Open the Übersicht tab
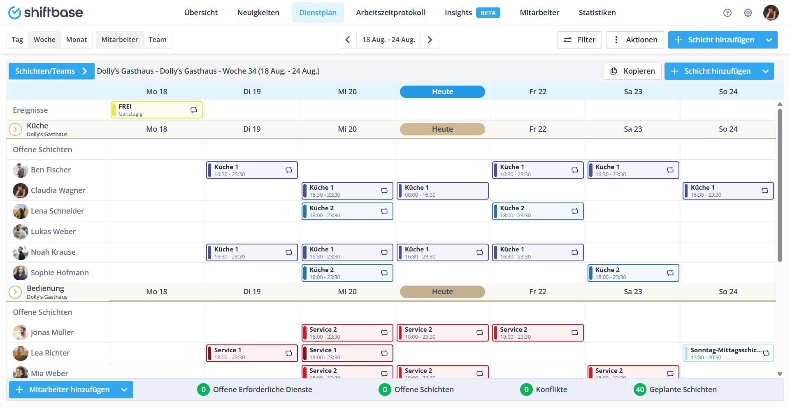 [x=201, y=13]
